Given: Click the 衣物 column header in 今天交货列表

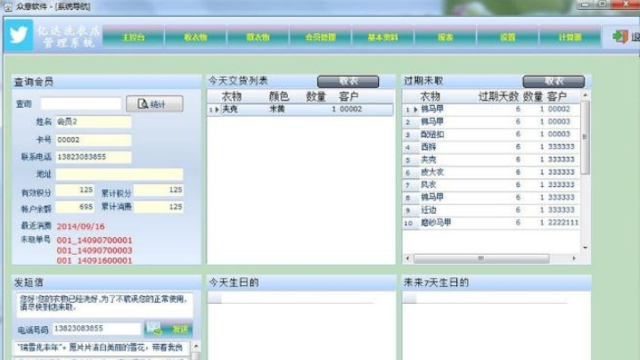Looking at the screenshot, I should tap(232, 96).
